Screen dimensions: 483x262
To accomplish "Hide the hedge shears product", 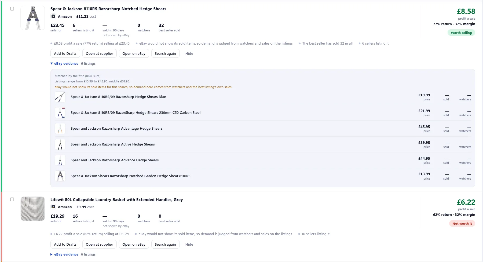I will coord(189,54).
